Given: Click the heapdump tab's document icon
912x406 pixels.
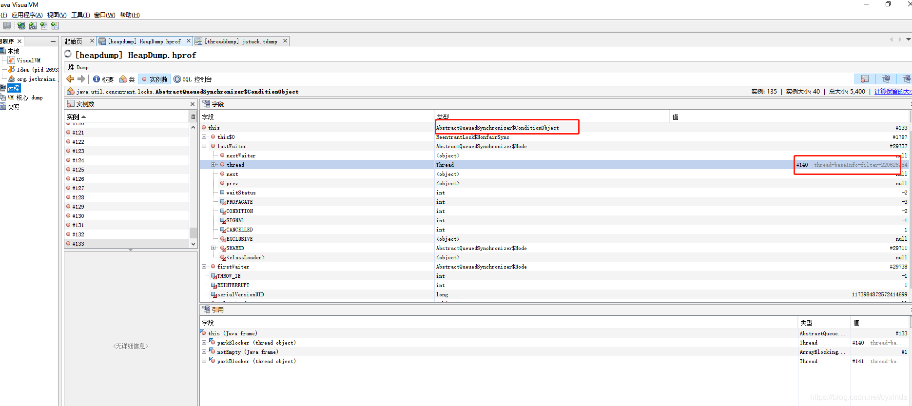Looking at the screenshot, I should tap(102, 41).
